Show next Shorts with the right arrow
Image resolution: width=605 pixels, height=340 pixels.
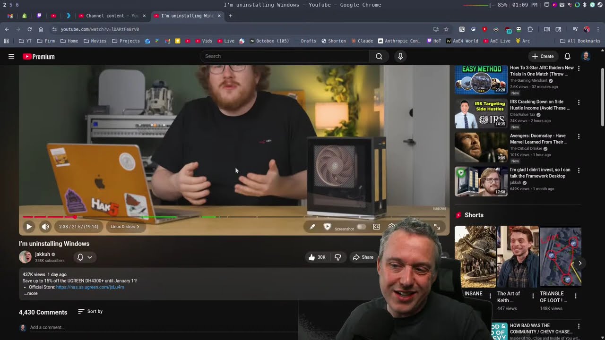click(x=580, y=263)
